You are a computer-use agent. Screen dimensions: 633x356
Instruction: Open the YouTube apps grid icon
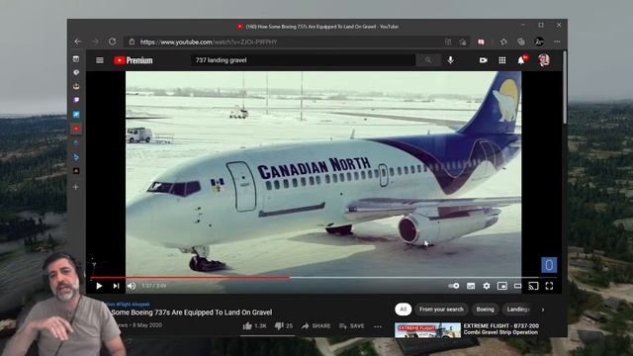pos(502,60)
